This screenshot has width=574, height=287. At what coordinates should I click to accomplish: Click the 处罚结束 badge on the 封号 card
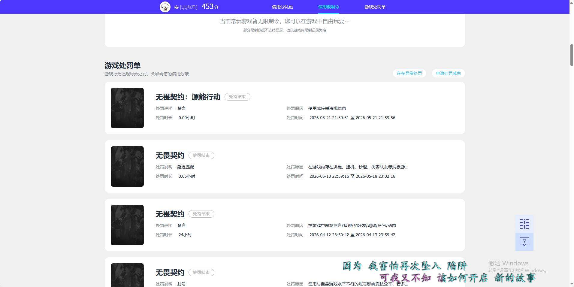(x=201, y=272)
